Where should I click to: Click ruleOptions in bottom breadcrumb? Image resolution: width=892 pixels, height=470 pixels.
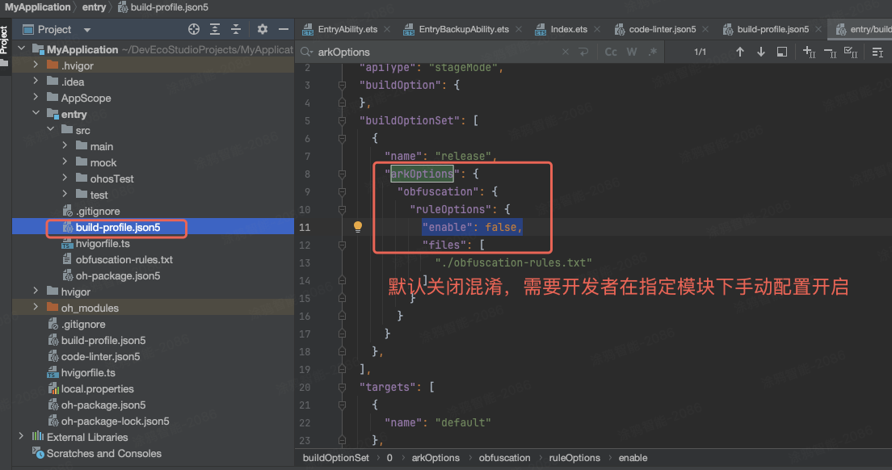[x=574, y=458]
